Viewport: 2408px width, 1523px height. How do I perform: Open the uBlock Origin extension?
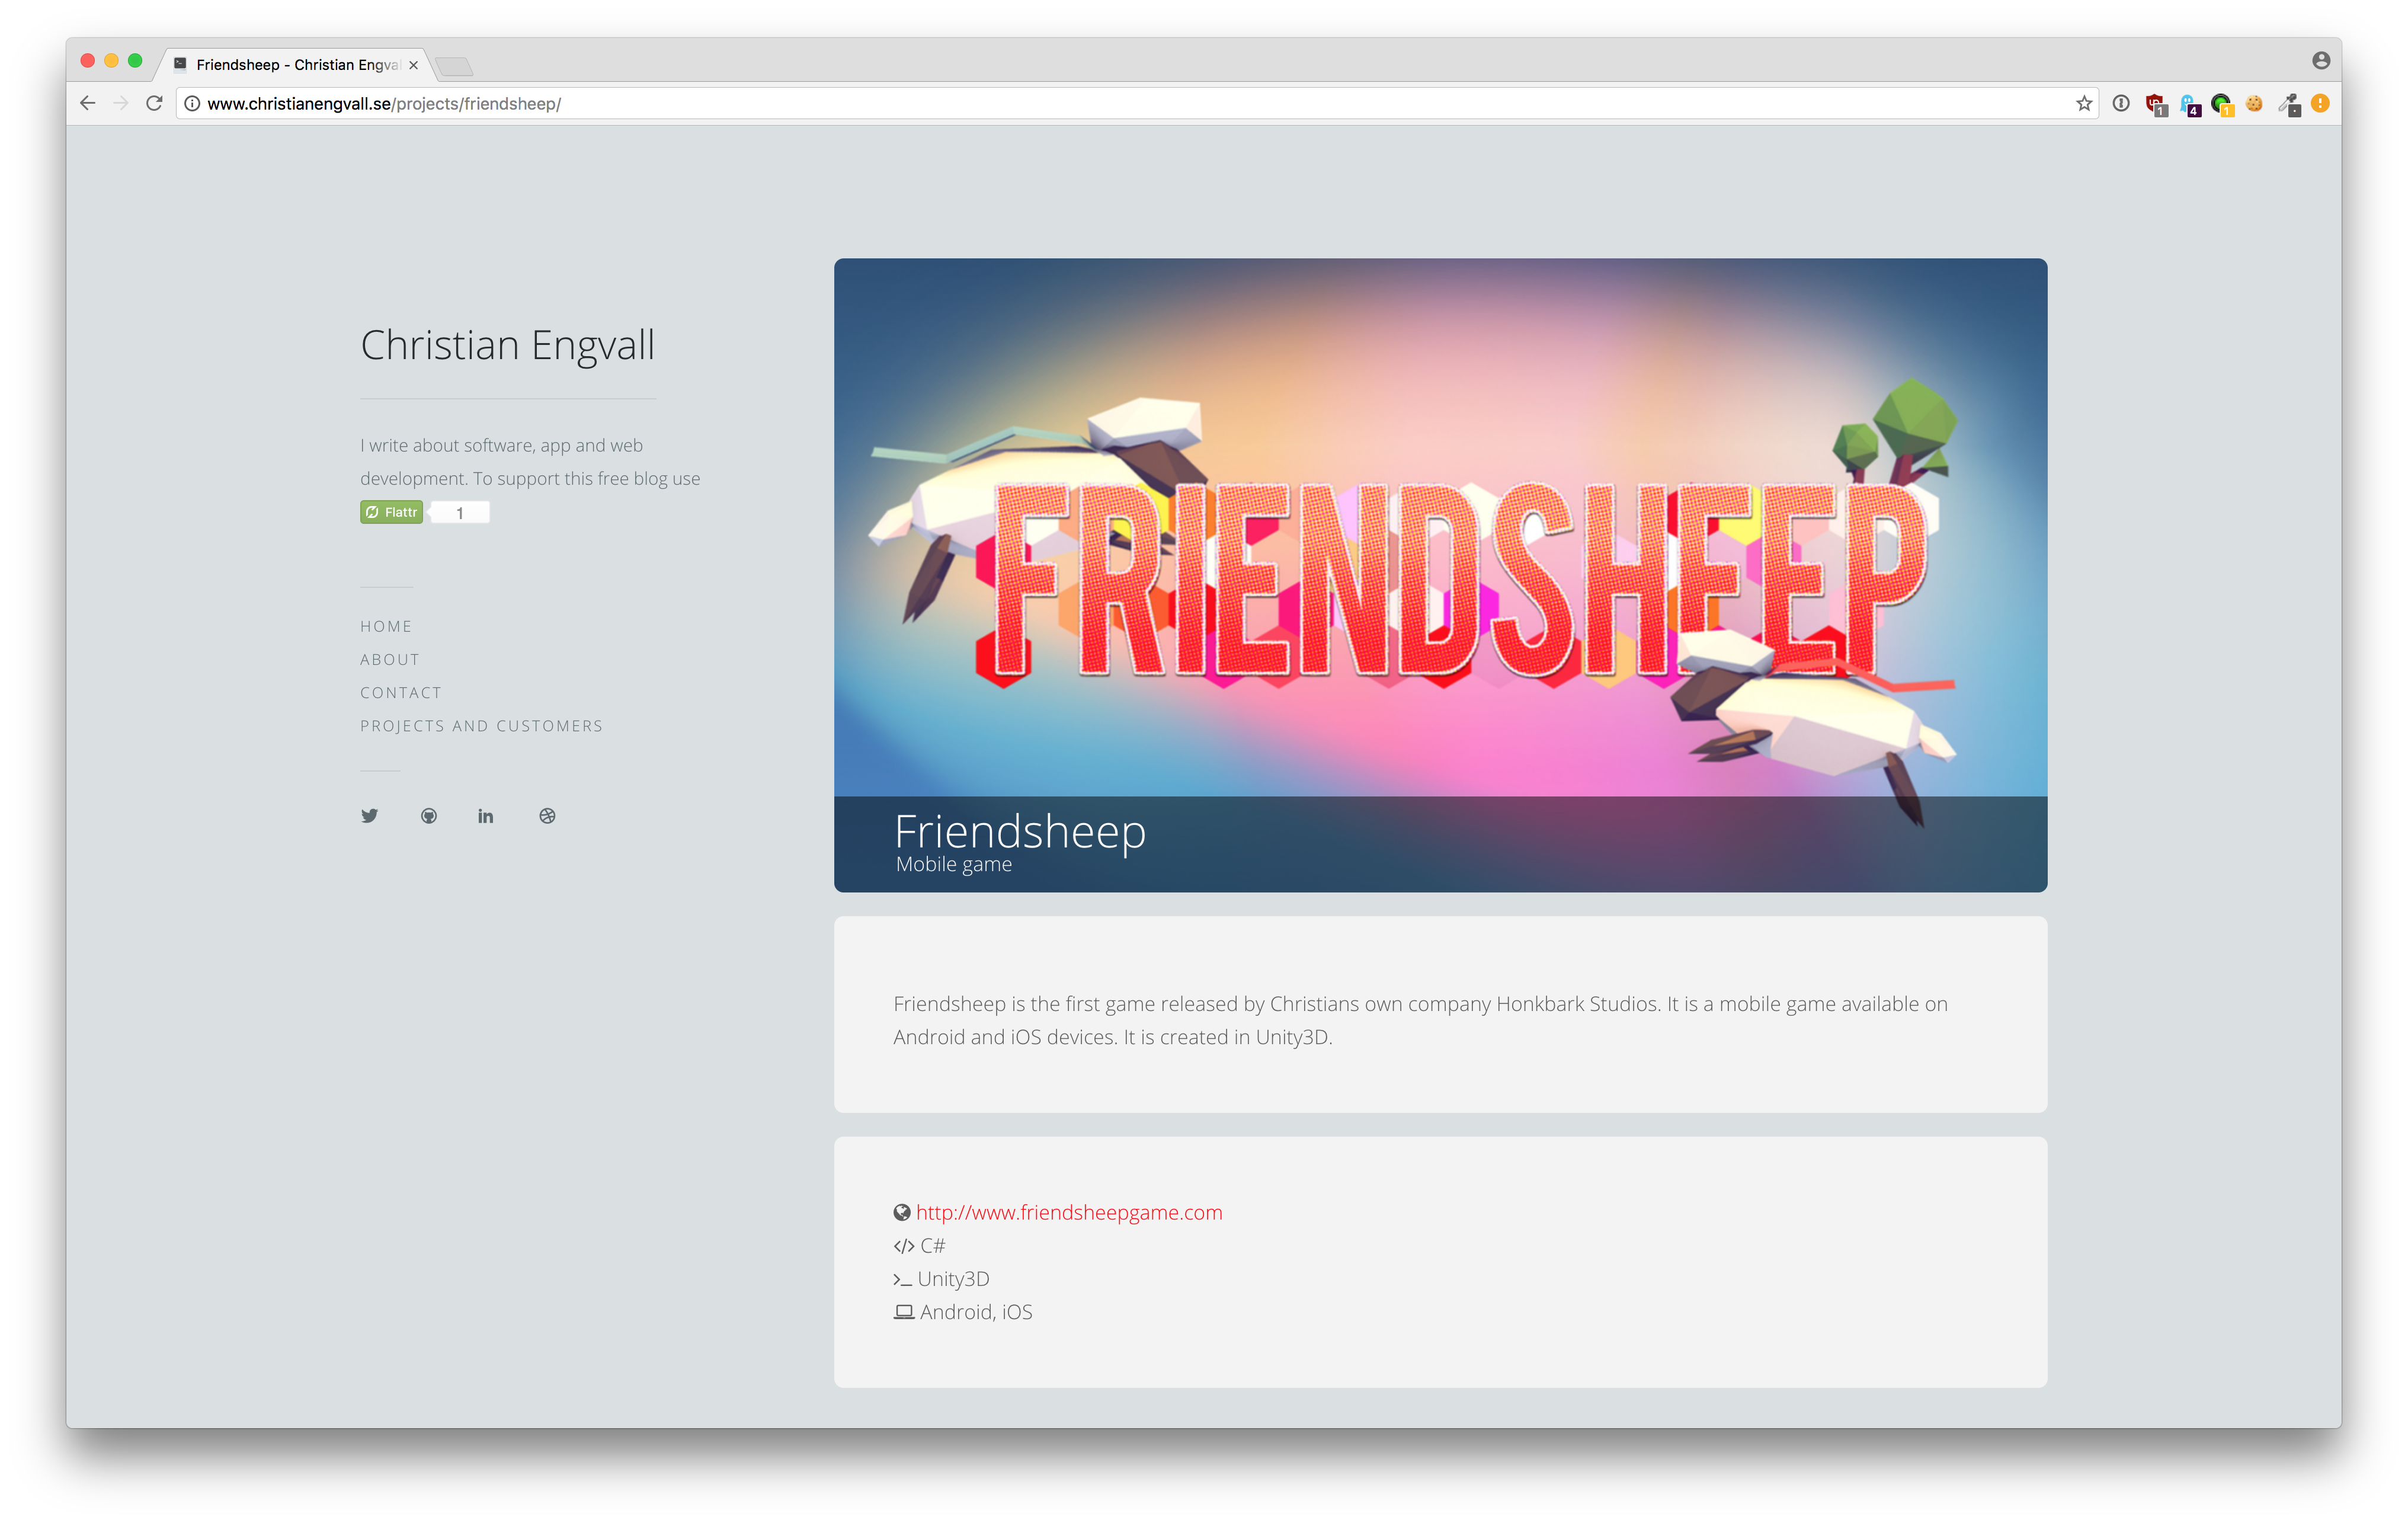2156,104
